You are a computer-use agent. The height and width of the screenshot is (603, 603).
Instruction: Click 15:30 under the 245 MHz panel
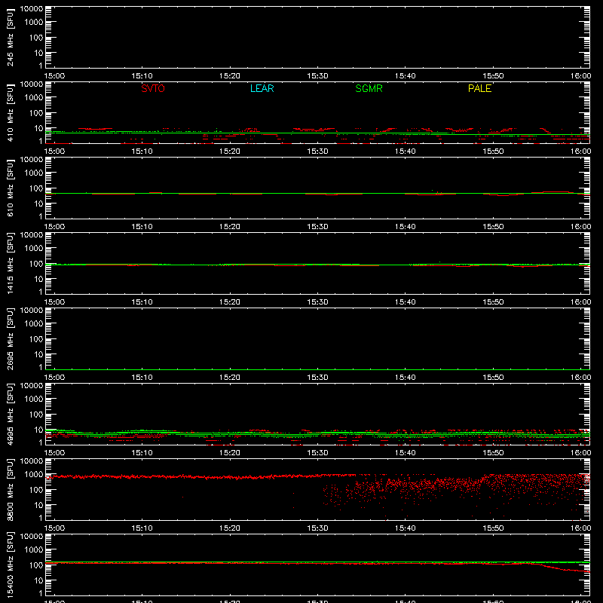pos(317,76)
